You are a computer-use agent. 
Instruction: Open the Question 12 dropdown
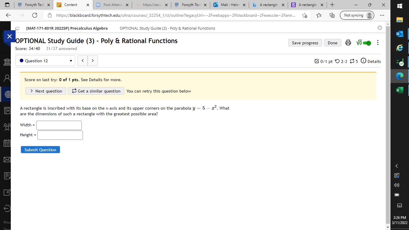pyautogui.click(x=45, y=61)
